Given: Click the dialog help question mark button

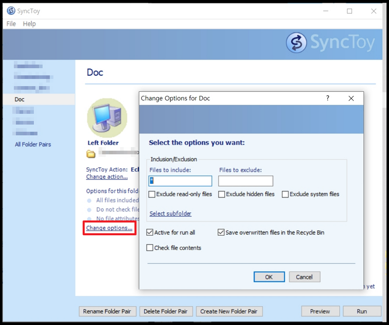Looking at the screenshot, I should pyautogui.click(x=327, y=98).
